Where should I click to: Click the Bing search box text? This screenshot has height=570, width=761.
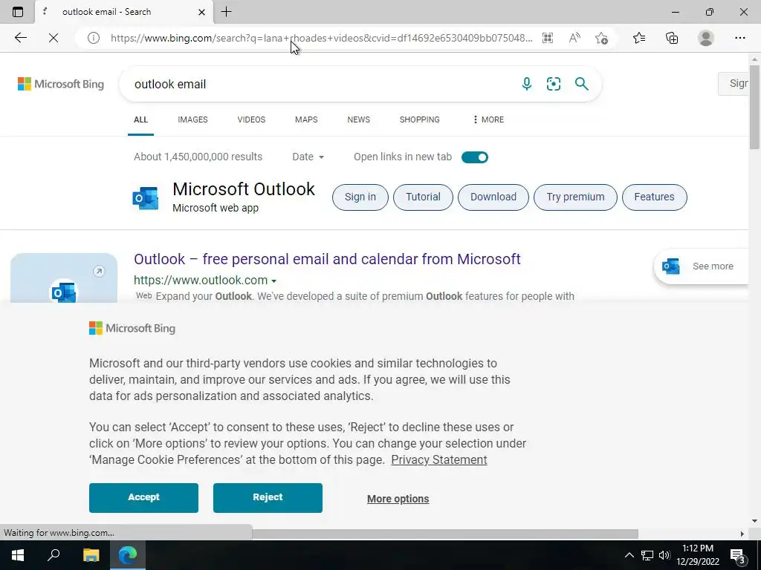pos(170,85)
